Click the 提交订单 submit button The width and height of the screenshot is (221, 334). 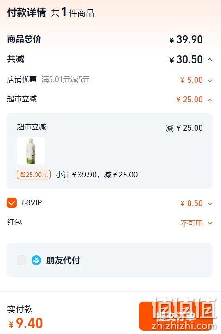coord(176,316)
